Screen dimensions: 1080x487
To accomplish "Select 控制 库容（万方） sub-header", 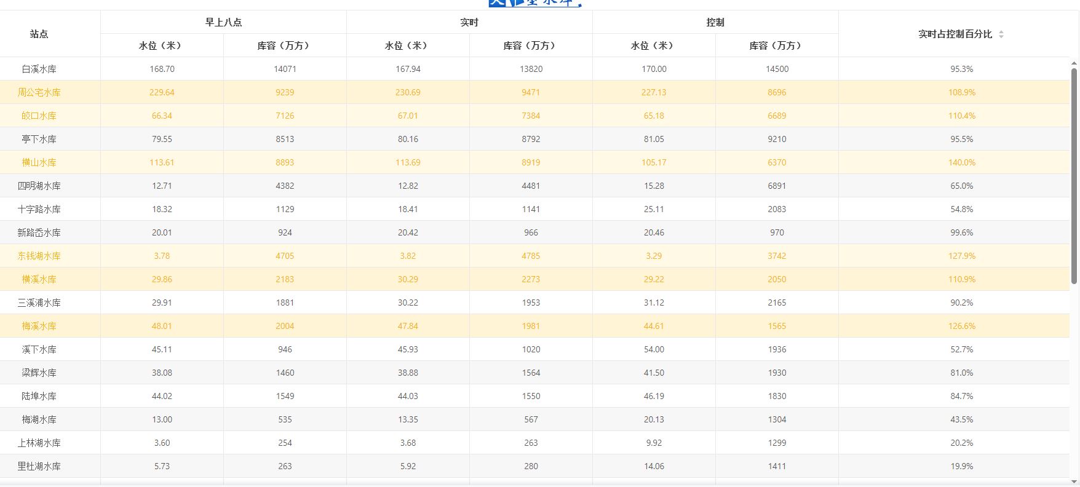I will [x=777, y=46].
